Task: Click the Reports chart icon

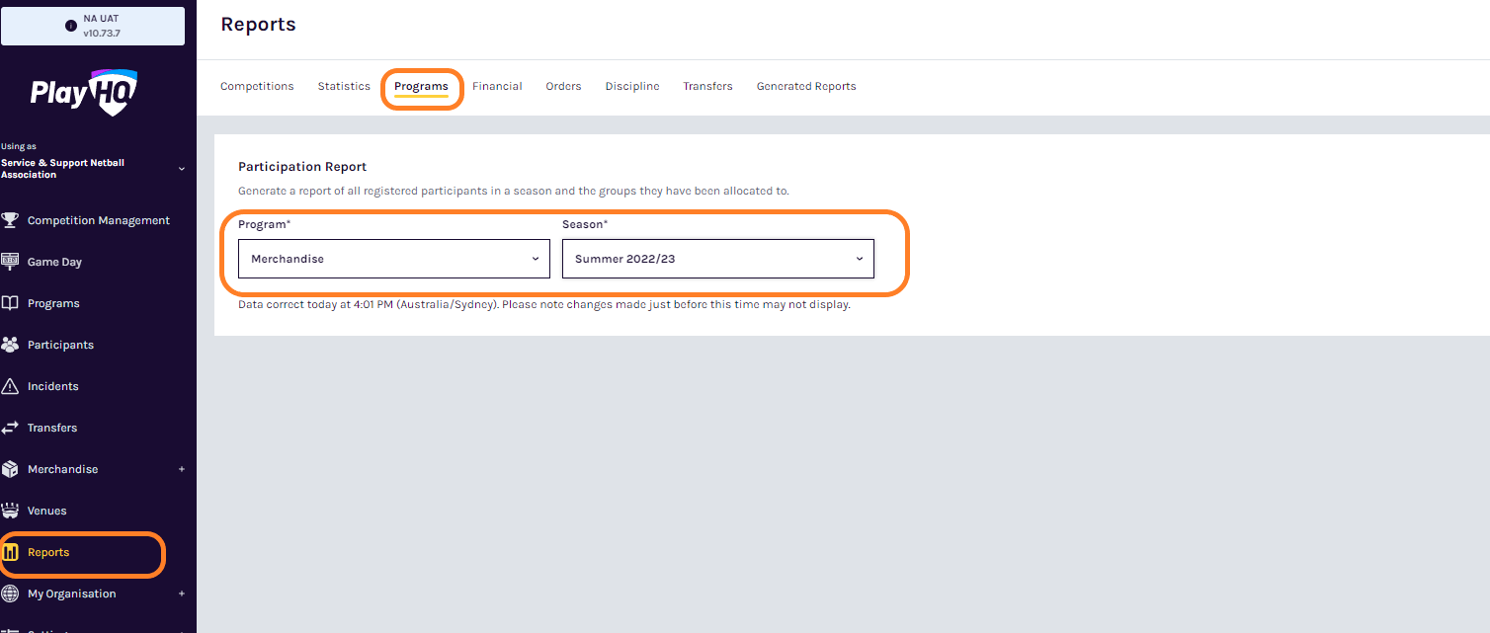Action: point(11,552)
